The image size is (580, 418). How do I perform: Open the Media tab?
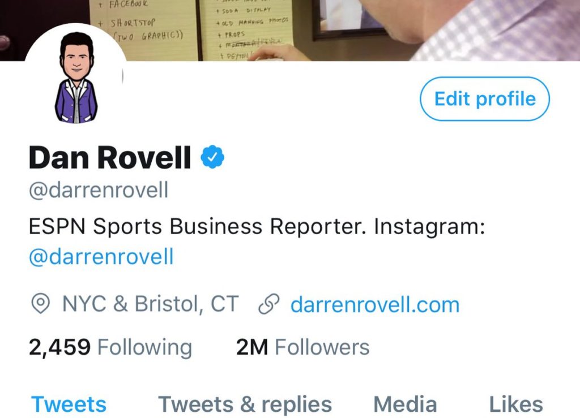point(405,404)
